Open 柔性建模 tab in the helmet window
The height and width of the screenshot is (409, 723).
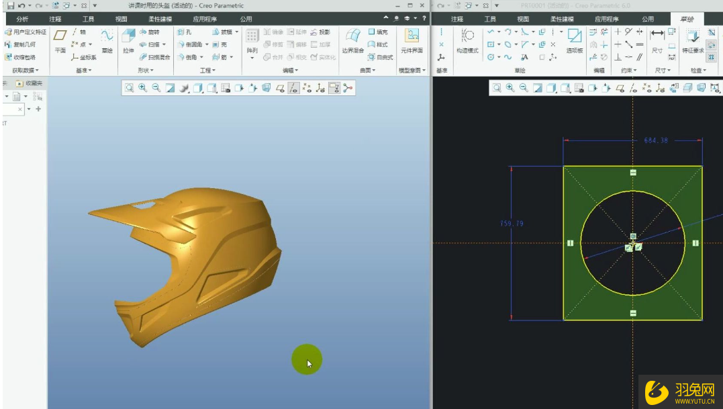(160, 19)
